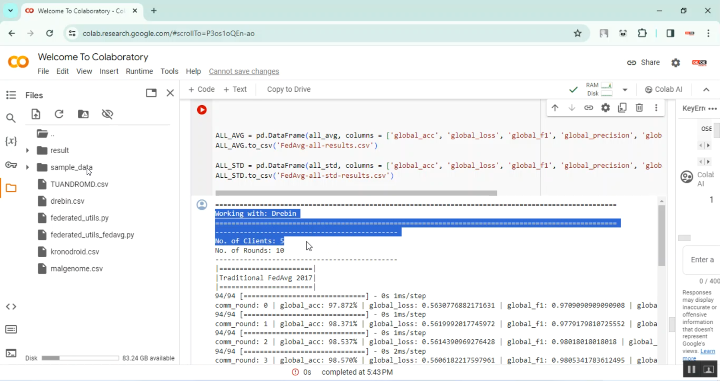The image size is (720, 381).
Task: Open the RAM and Disk resources dropdown
Action: (624, 89)
